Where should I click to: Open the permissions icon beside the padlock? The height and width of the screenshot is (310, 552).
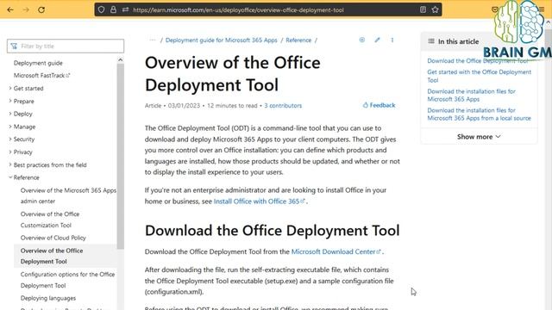point(125,9)
